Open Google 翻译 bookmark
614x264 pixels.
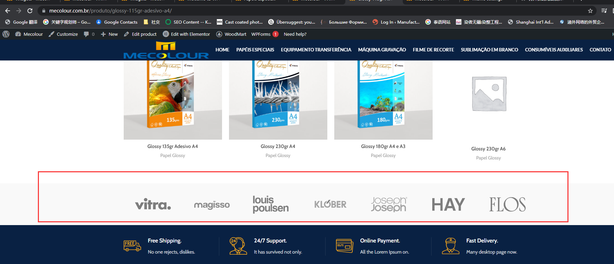21,22
